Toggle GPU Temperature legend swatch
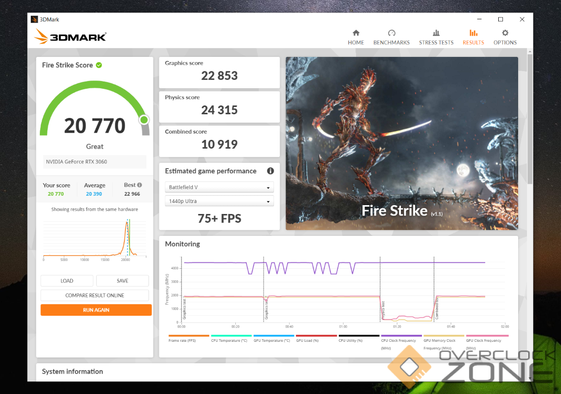Image resolution: width=561 pixels, height=394 pixels. (273, 336)
